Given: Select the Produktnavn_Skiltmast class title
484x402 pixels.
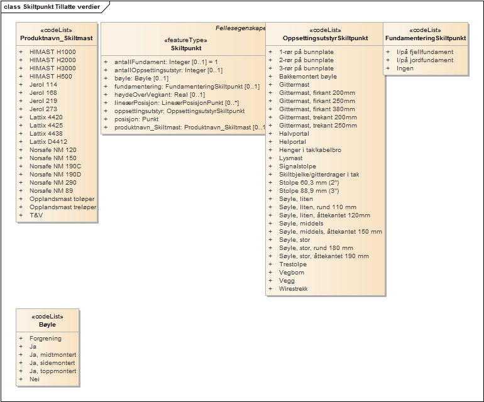Looking at the screenshot, I should pos(57,38).
